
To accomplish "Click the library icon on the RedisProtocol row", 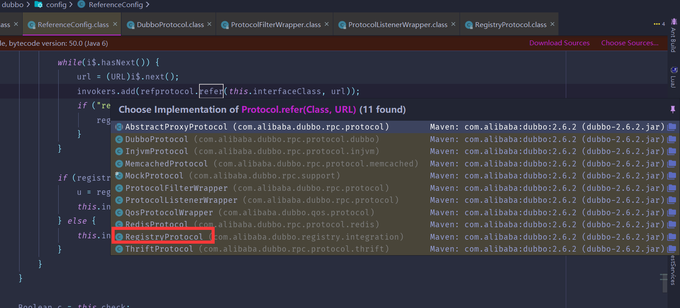I will (x=672, y=225).
